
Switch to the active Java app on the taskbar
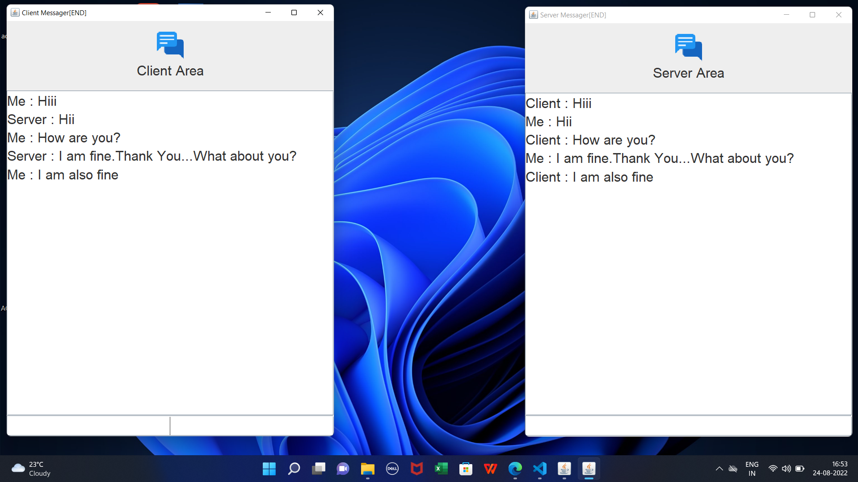[589, 469]
